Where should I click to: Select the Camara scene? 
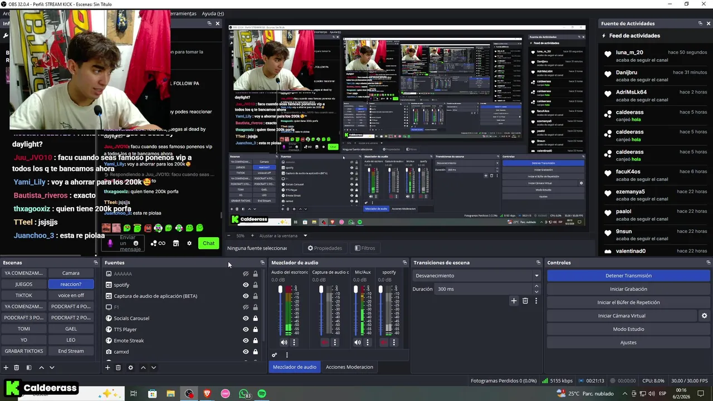click(x=71, y=273)
